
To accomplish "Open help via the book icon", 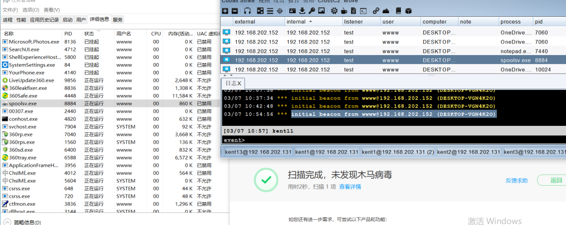I will (398, 11).
